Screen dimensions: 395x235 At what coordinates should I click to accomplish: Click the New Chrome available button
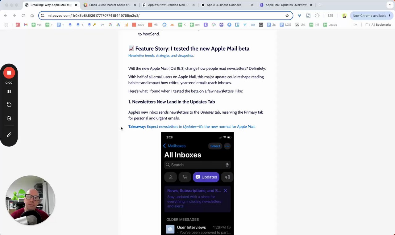point(369,15)
